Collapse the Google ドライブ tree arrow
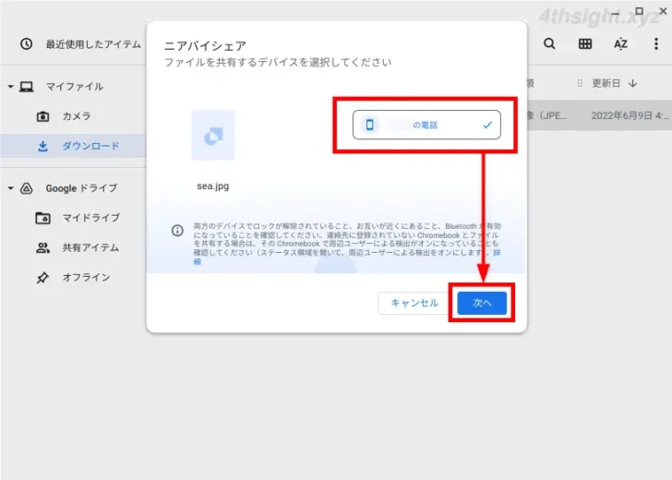672x480 pixels. [11, 188]
